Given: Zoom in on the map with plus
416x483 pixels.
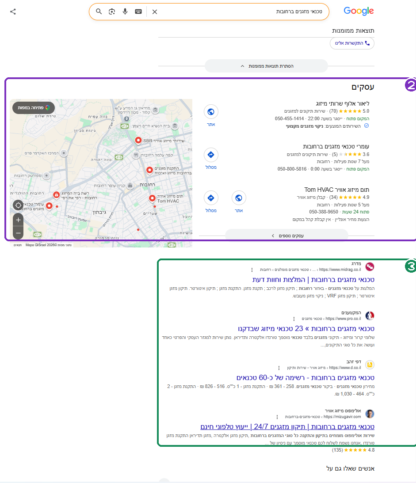Looking at the screenshot, I should pyautogui.click(x=18, y=220).
